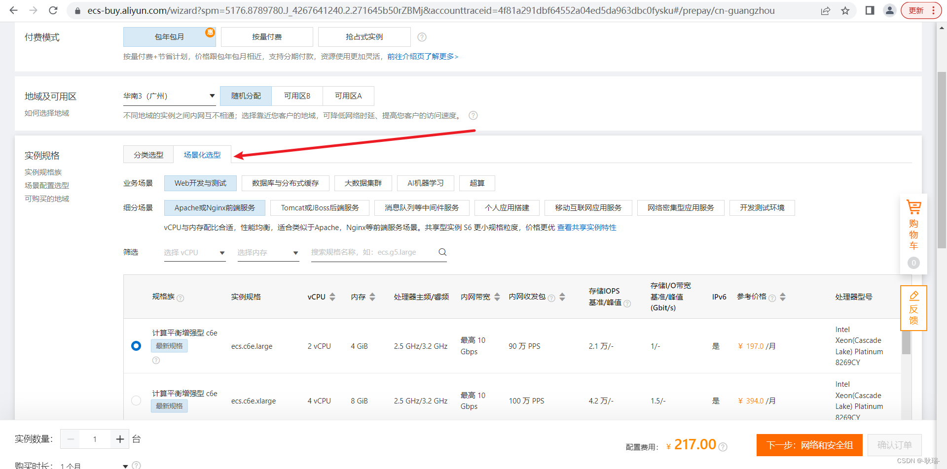
Task: Select 数据库与分布式缓存 scenario
Action: (x=286, y=183)
